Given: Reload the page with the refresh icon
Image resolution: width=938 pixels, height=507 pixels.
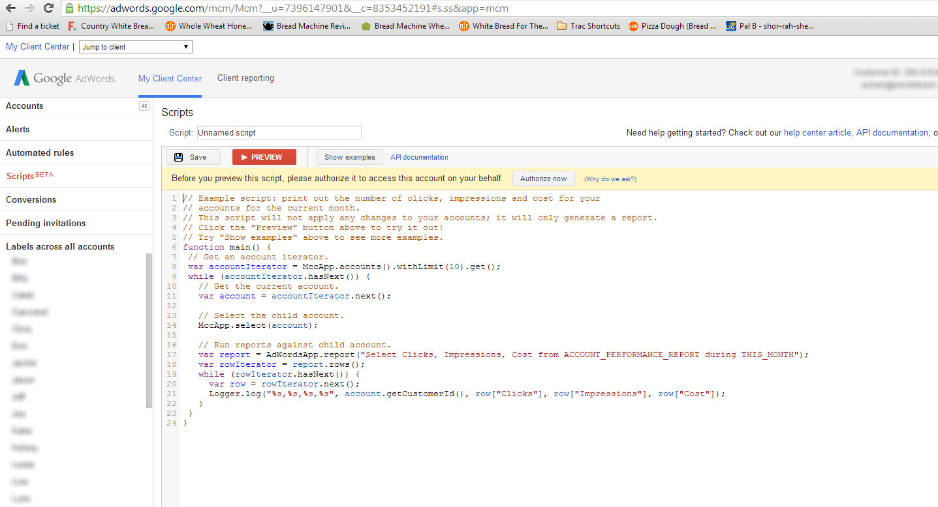Looking at the screenshot, I should point(48,8).
